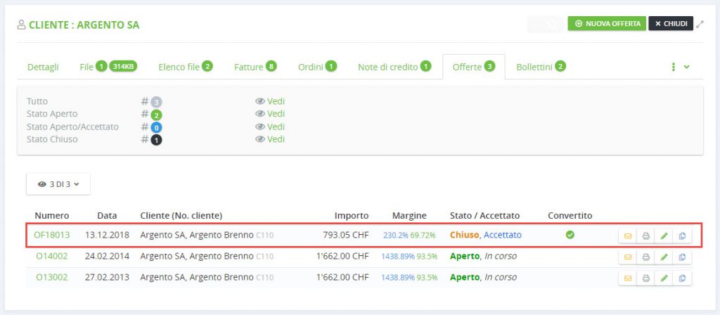Viewport: 720px width, 315px height.
Task: Expand the tab bar chevron
Action: pos(687,67)
